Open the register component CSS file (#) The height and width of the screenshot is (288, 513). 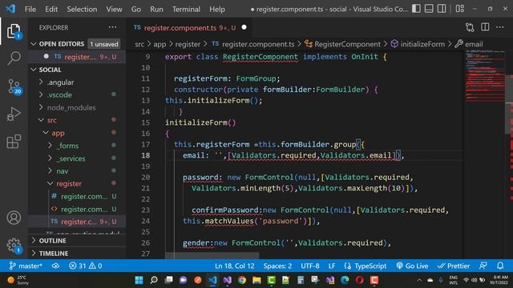click(77, 196)
